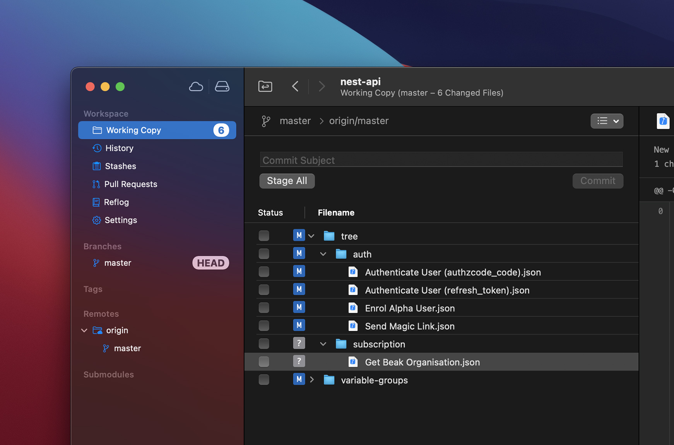Check the box next to the tree folder
674x445 pixels.
pos(264,235)
